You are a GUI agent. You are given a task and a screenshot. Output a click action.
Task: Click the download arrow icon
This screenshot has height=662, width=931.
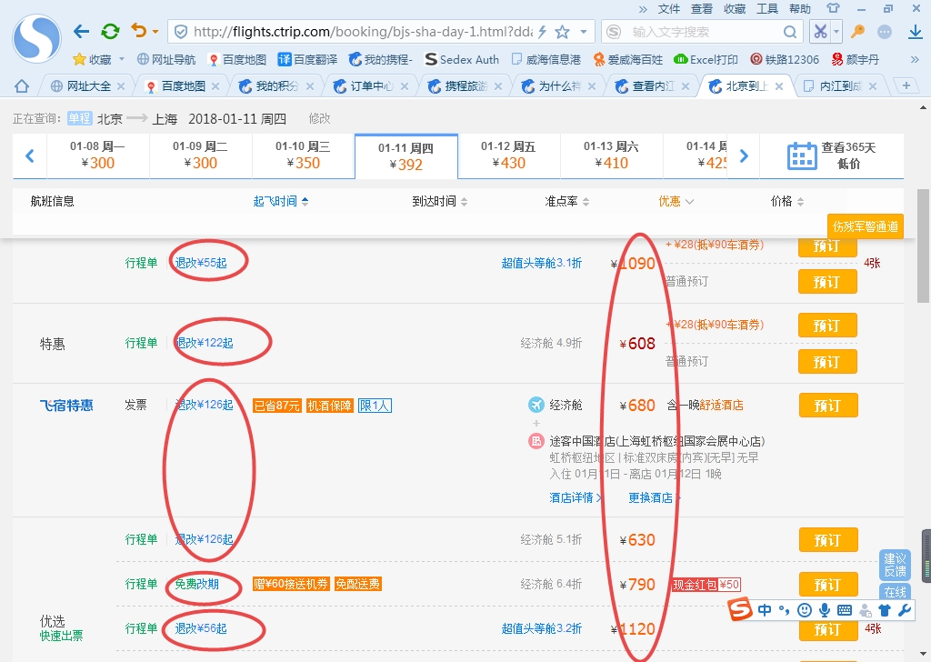pyautogui.click(x=916, y=32)
